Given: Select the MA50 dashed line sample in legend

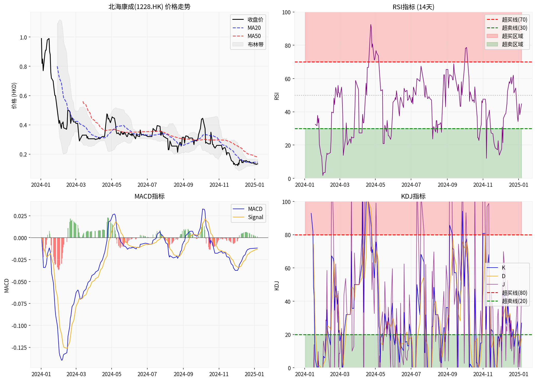Looking at the screenshot, I should pyautogui.click(x=238, y=36).
